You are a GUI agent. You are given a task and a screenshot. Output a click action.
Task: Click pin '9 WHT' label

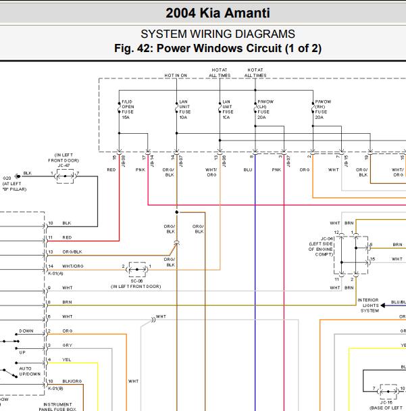click(60, 288)
